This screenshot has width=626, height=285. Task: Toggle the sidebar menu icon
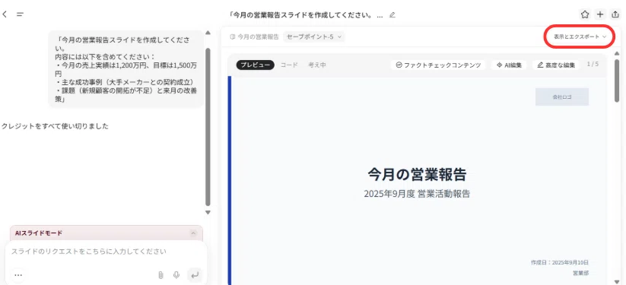pyautogui.click(x=20, y=14)
